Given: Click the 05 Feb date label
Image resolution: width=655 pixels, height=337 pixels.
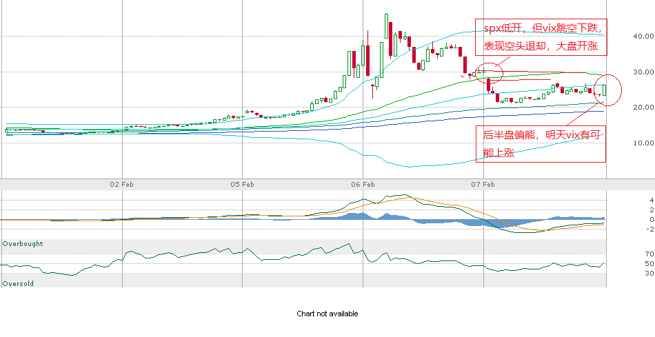Looking at the screenshot, I should click(243, 184).
